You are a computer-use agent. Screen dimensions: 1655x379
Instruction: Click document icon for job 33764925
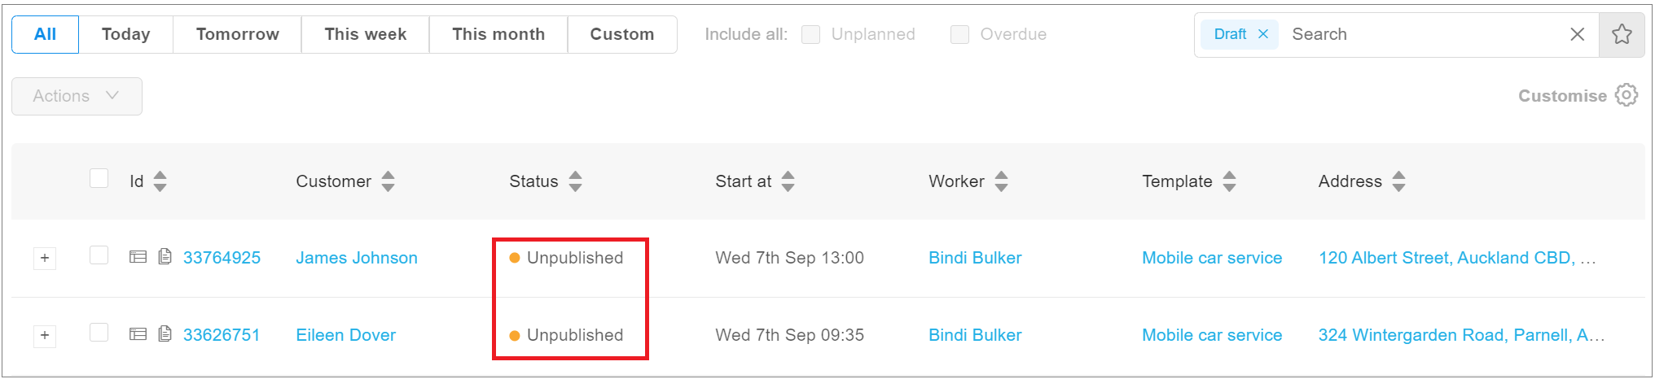pos(165,257)
